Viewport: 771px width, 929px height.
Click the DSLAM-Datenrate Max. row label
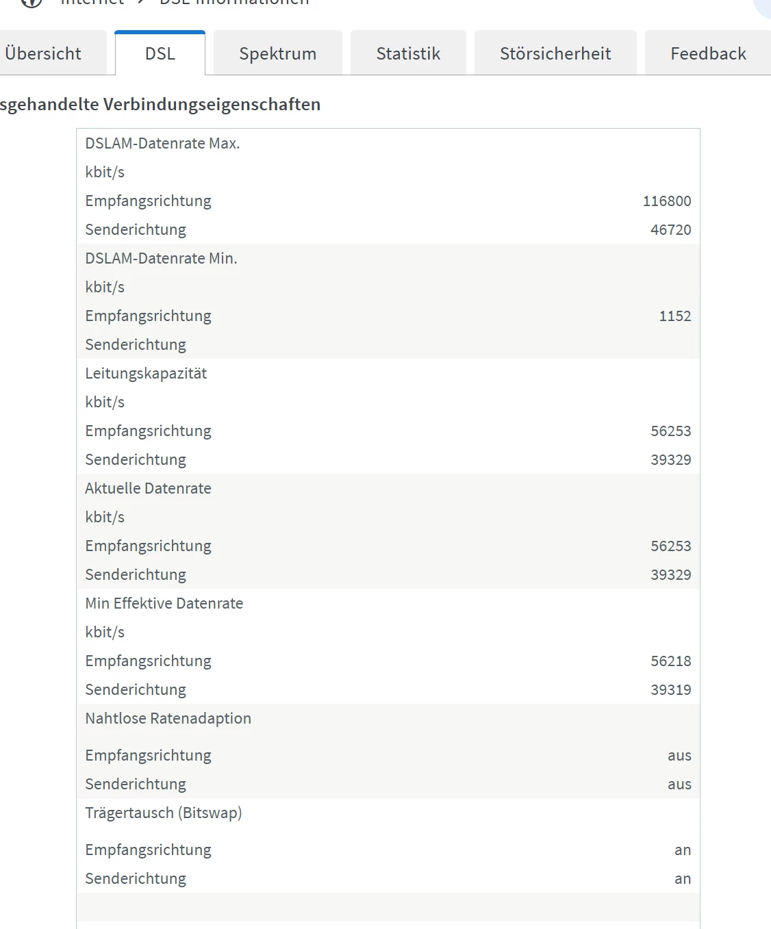(162, 144)
